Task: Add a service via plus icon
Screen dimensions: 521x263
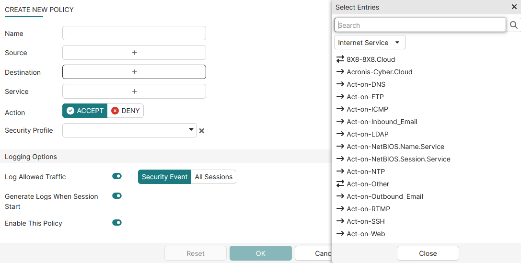Action: pos(134,91)
